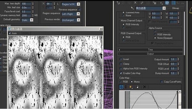The width and height of the screenshot is (192, 109).
Task: Adjust the RGB Offset spinner
Action: 178,64
